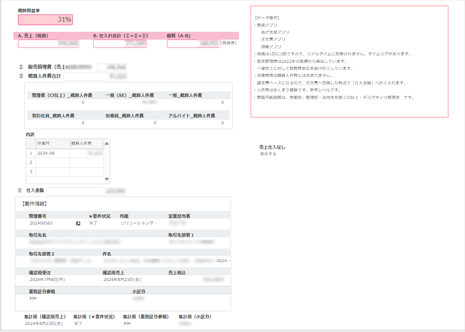Click the ③ 仕入金額 input field

(74, 191)
